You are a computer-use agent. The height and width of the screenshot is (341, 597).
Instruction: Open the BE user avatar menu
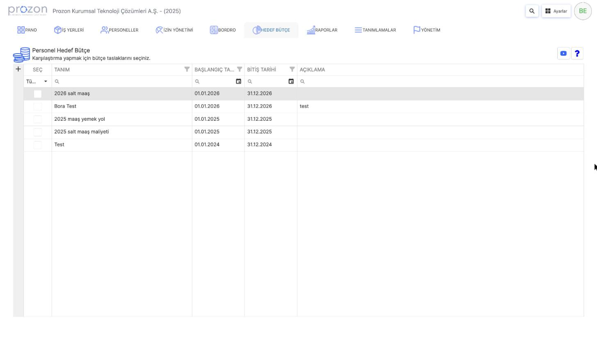click(583, 11)
